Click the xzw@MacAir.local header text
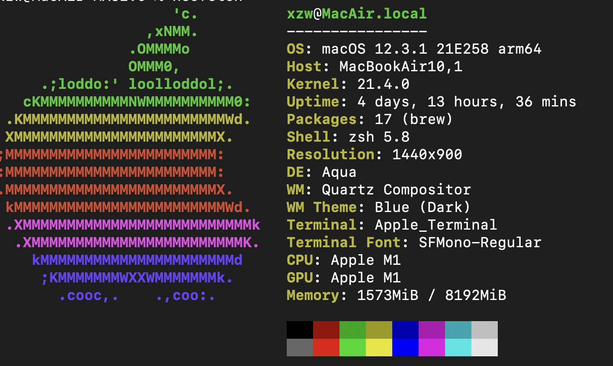 point(357,14)
